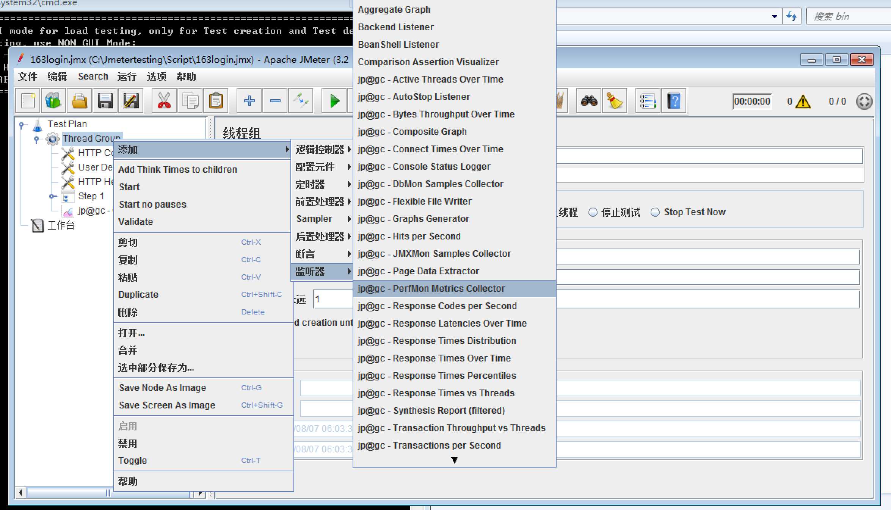
Task: Click the Toggle enable/disable icon
Action: click(x=301, y=101)
